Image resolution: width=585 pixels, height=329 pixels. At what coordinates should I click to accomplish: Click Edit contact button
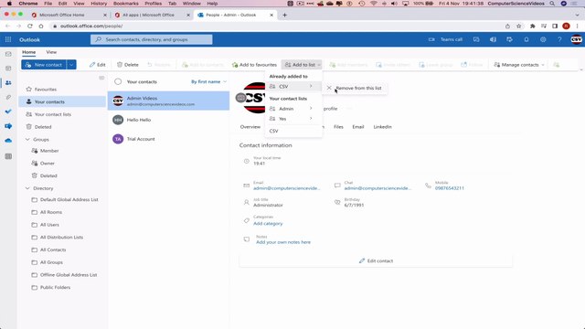376,260
